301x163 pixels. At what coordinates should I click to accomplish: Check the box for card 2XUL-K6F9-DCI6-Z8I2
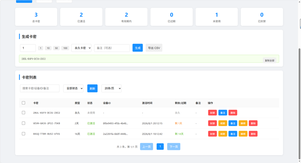pyautogui.click(x=23, y=113)
